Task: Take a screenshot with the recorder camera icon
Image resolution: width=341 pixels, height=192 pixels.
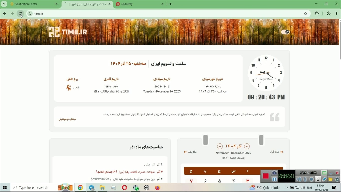Action: click(x=274, y=173)
